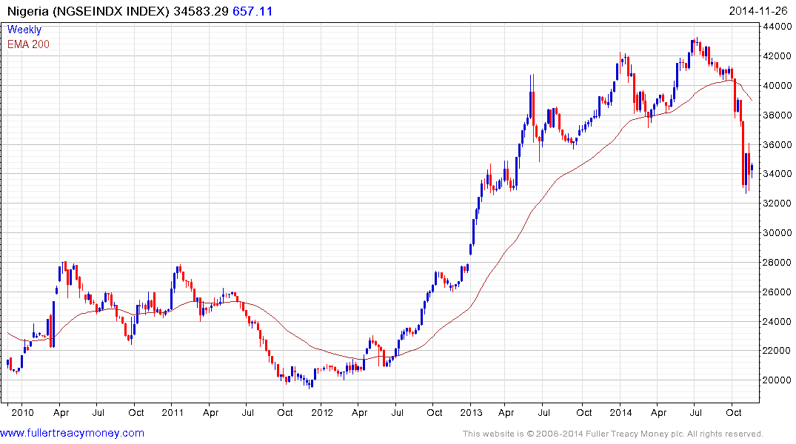Viewport: 796px width, 444px height.
Task: Click the 'EMA 200' legend label
Action: tap(28, 44)
